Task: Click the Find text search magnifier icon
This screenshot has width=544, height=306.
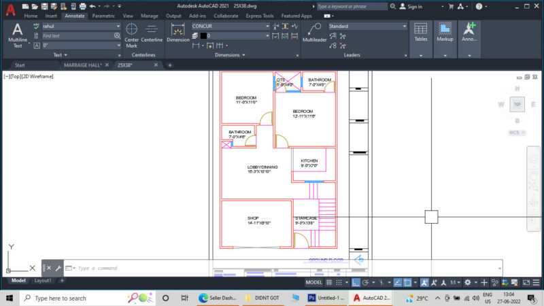Action: click(x=117, y=36)
